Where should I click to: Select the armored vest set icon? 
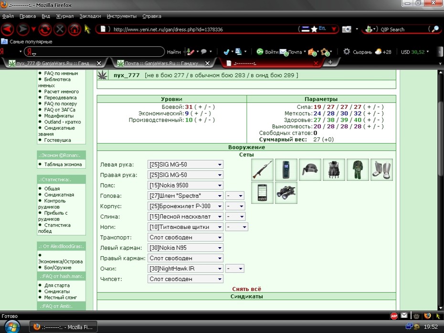click(x=334, y=169)
